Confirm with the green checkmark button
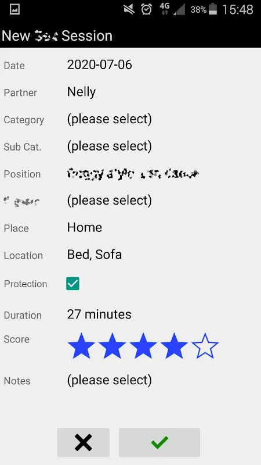The width and height of the screenshot is (261, 465). point(159,442)
